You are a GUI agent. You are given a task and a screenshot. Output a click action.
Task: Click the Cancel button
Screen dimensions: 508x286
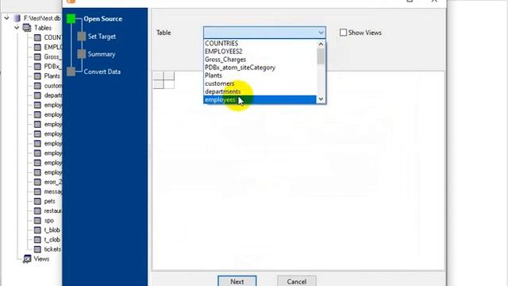[x=296, y=281]
